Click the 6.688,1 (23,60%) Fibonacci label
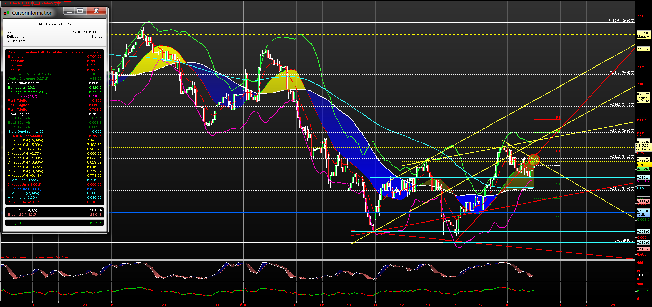The height and width of the screenshot is (307, 652). pyautogui.click(x=622, y=189)
